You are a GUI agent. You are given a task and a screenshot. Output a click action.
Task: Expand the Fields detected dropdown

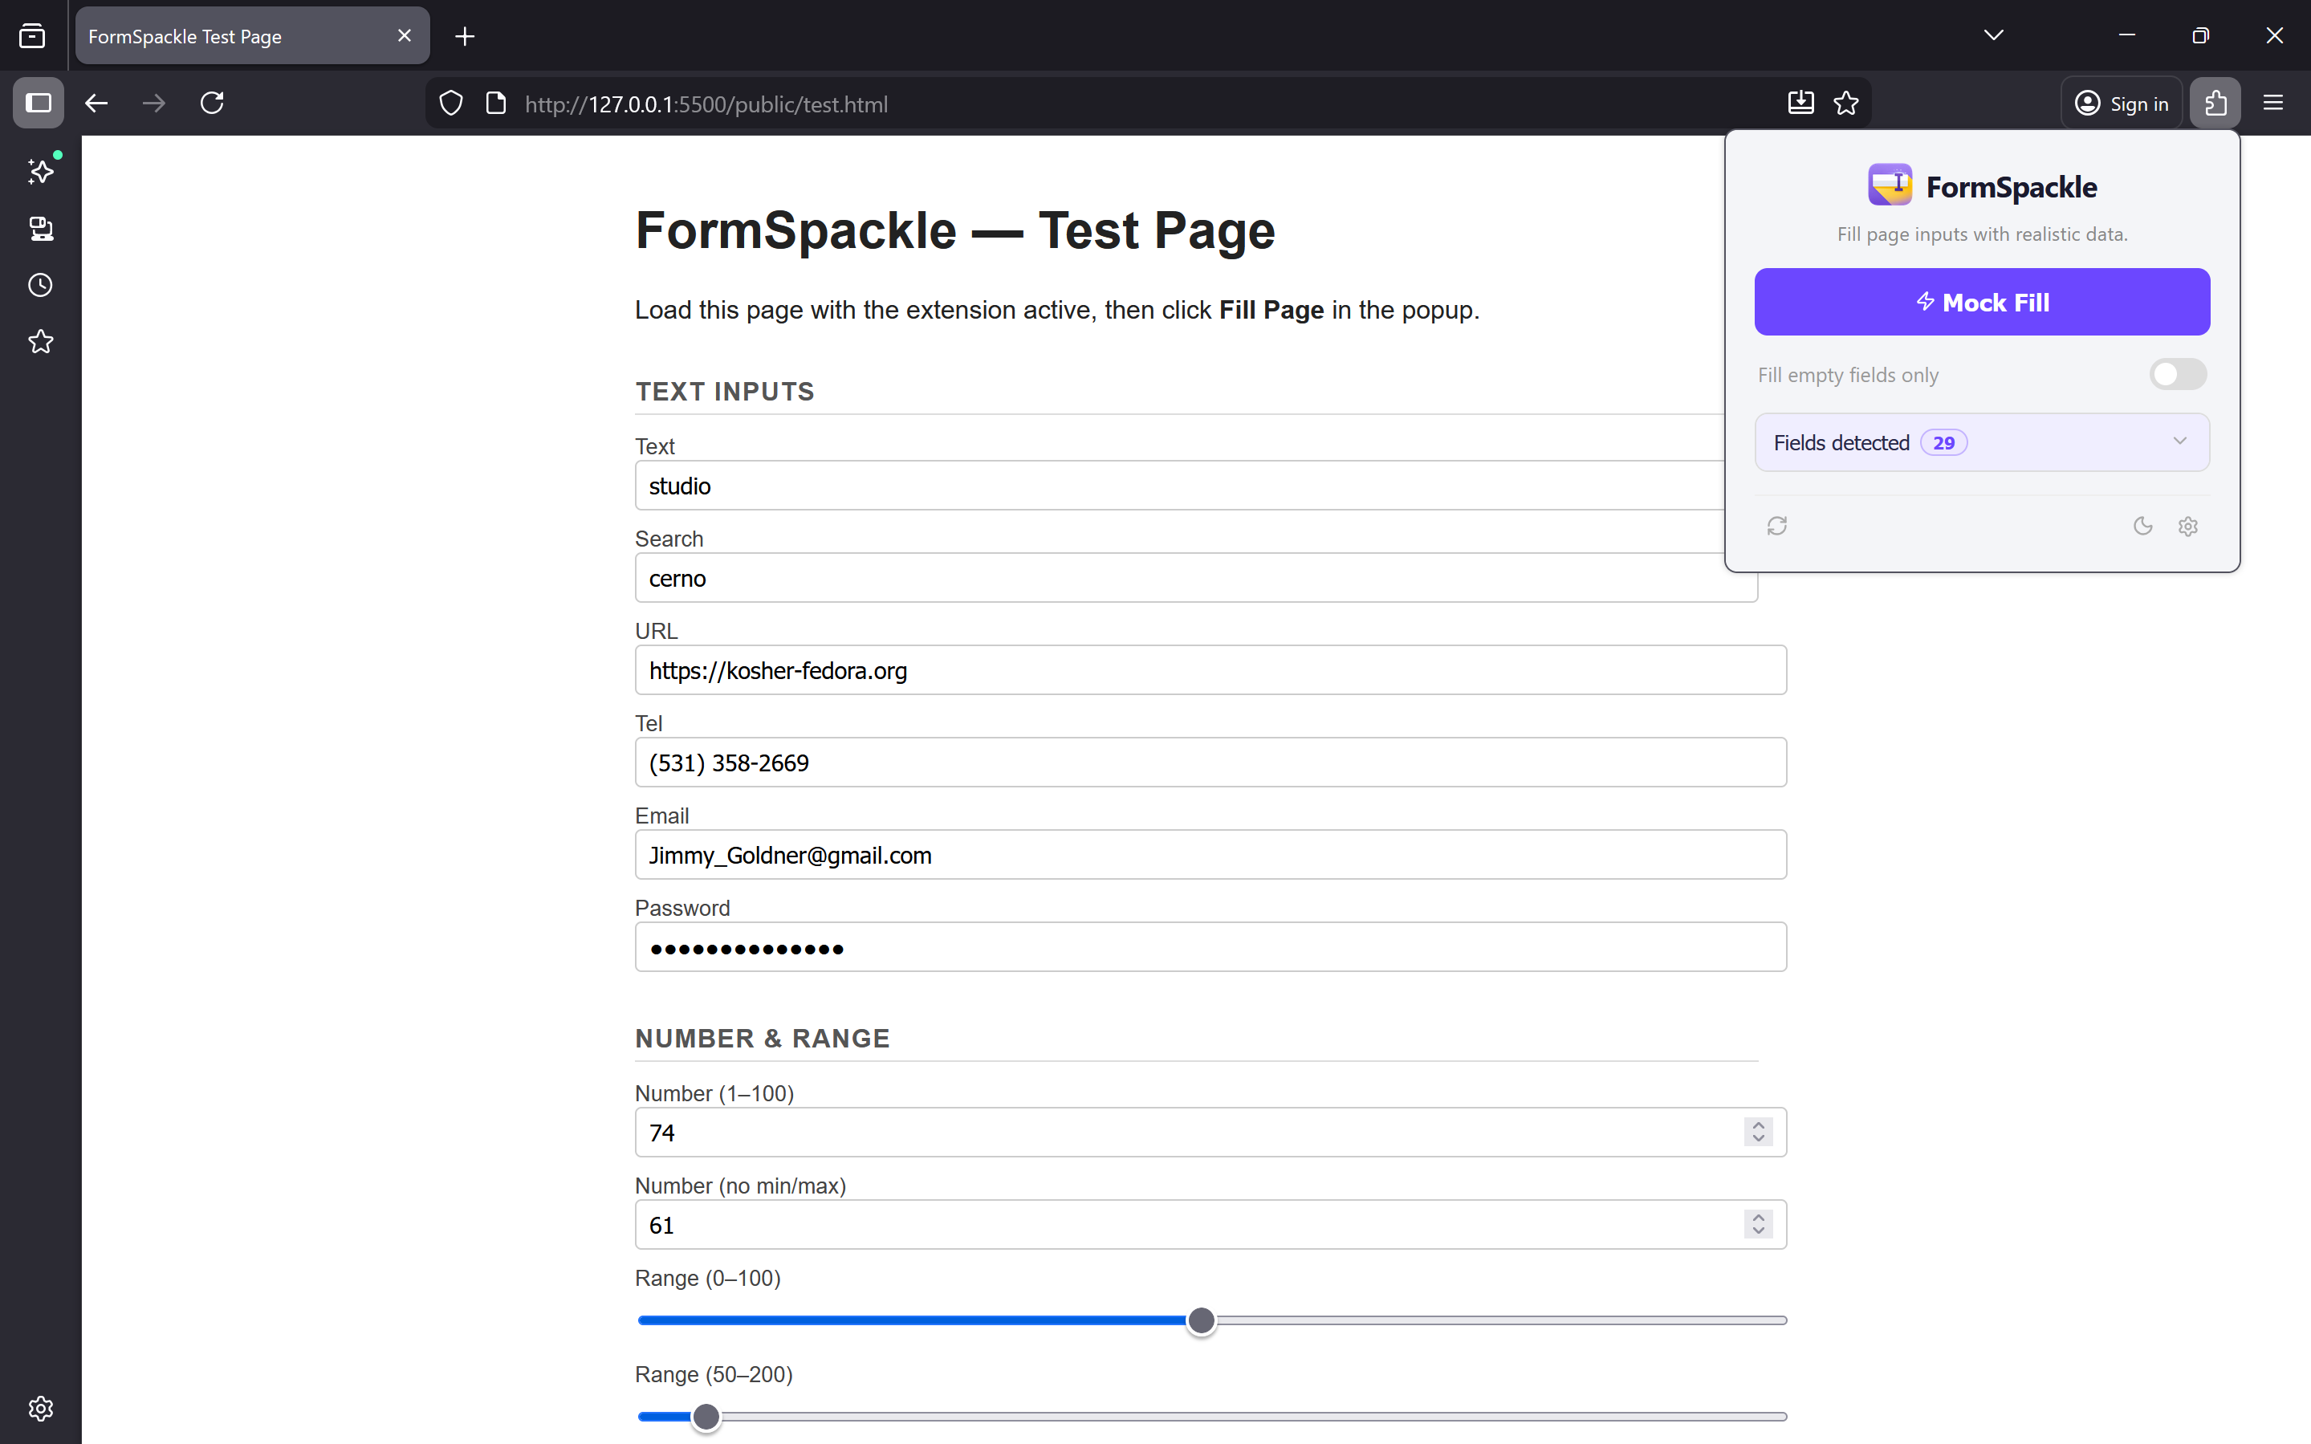click(x=1982, y=442)
